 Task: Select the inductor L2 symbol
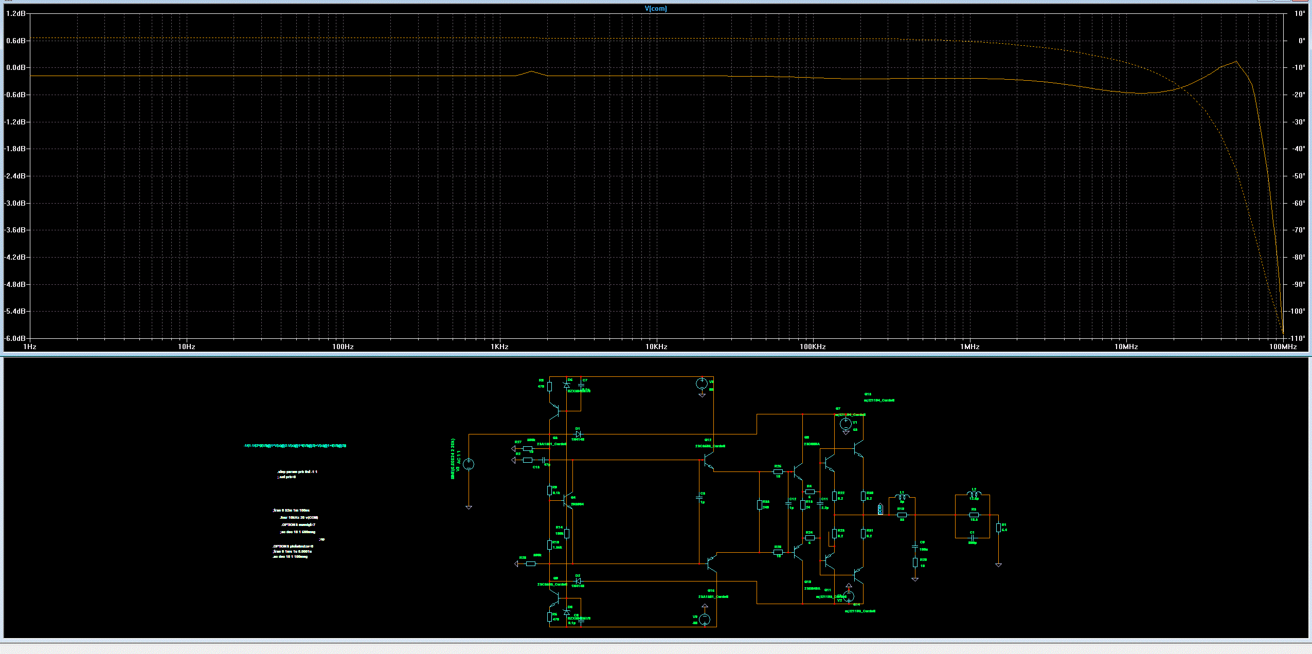pyautogui.click(x=974, y=494)
